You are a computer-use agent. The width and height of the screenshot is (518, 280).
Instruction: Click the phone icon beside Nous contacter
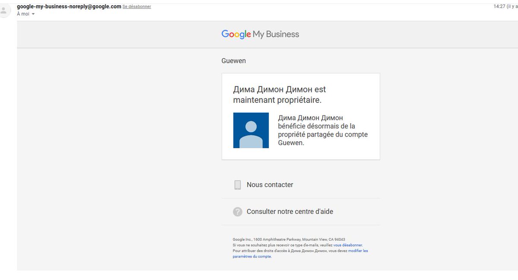[237, 185]
